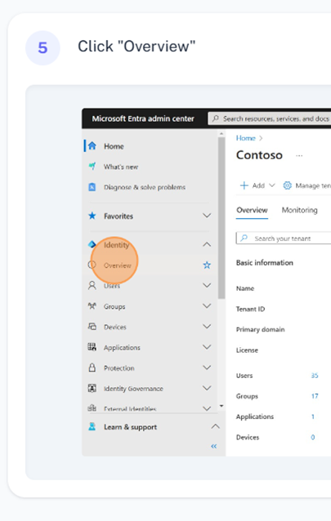Click the Home house icon in sidebar
The height and width of the screenshot is (521, 331).
tap(92, 146)
